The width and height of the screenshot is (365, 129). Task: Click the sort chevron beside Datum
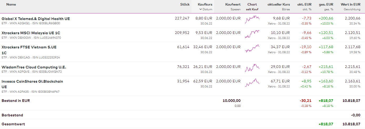[x=201, y=9]
